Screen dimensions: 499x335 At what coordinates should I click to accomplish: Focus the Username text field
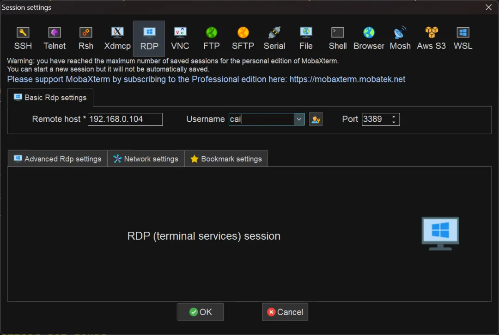[261, 119]
